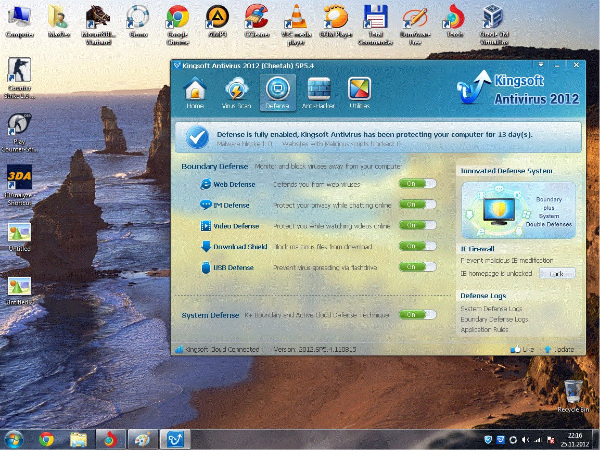Toggle the IM Defense switch

417,205
